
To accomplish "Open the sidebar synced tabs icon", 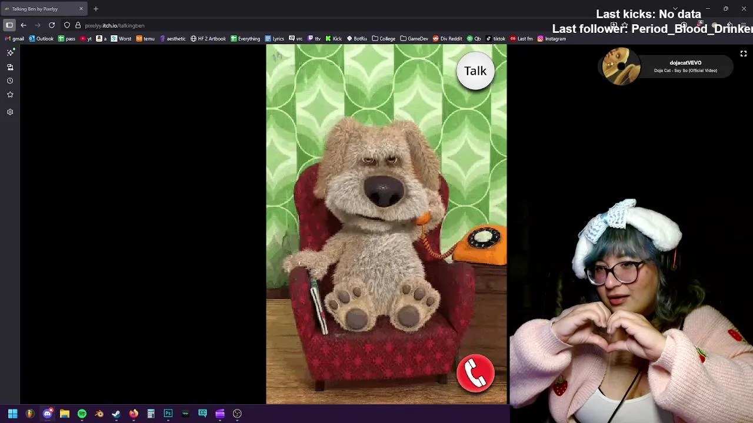I will [x=10, y=67].
